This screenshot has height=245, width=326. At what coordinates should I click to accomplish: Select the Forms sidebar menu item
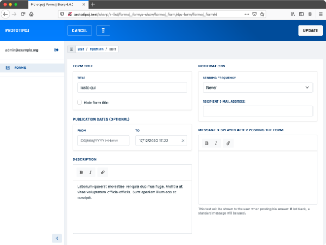pos(32,68)
